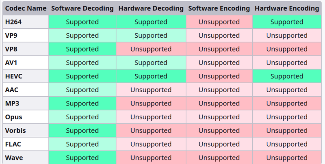Click Wave Software Decoding Supported cell
This screenshot has height=164, width=325.
(x=82, y=158)
